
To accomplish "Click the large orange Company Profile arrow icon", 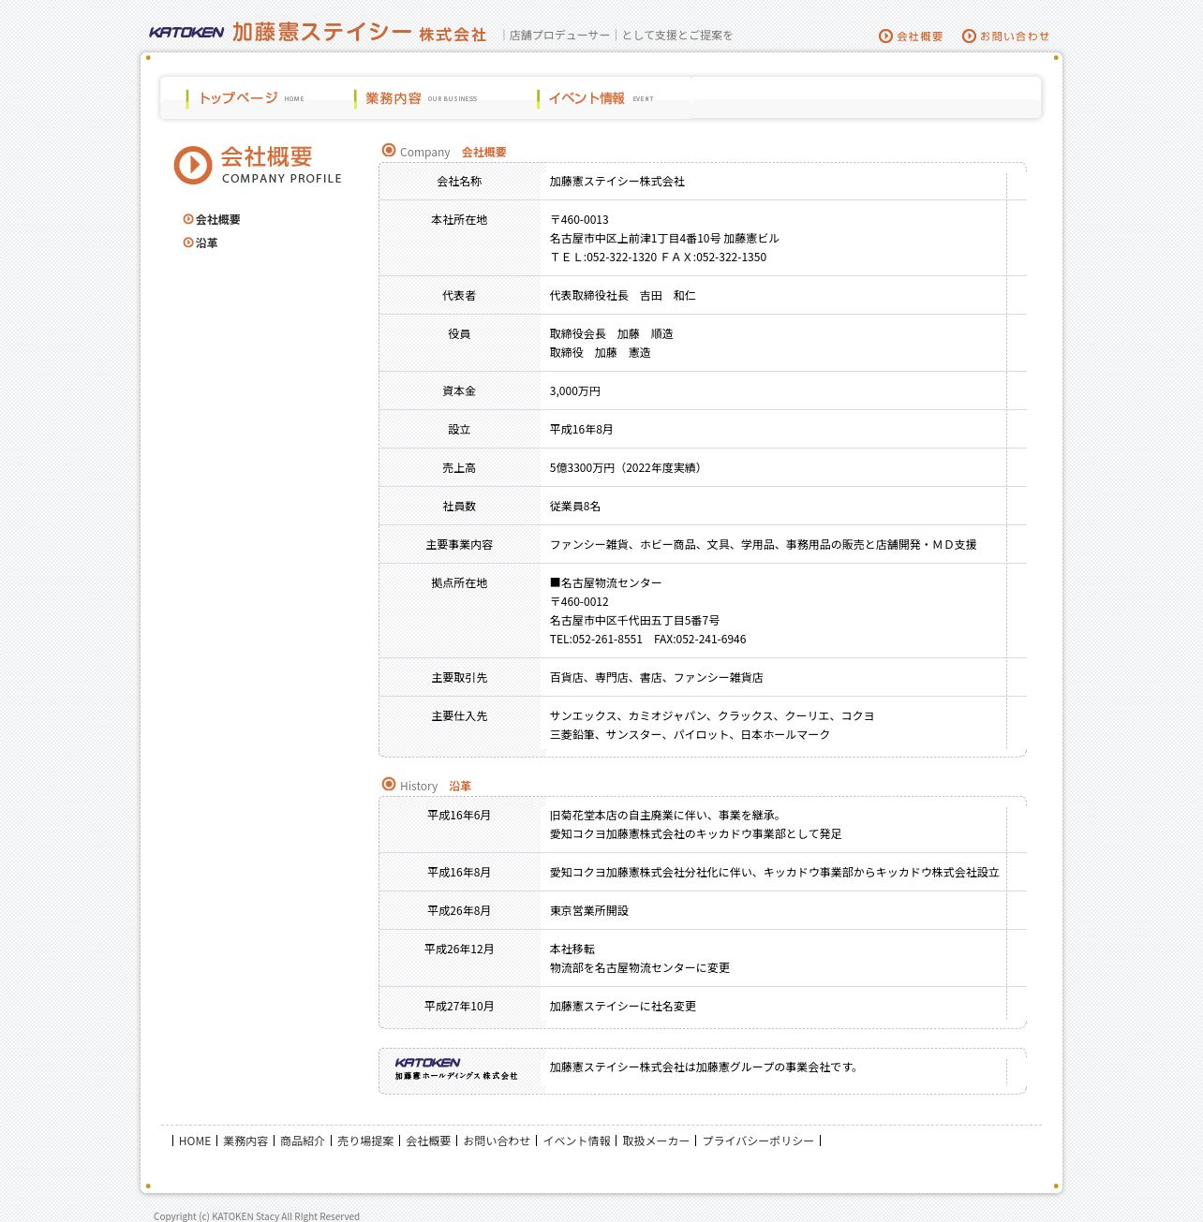I will tap(193, 166).
